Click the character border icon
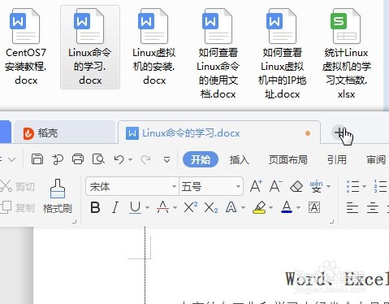Viewport: 389px width, 304px height. point(314,208)
